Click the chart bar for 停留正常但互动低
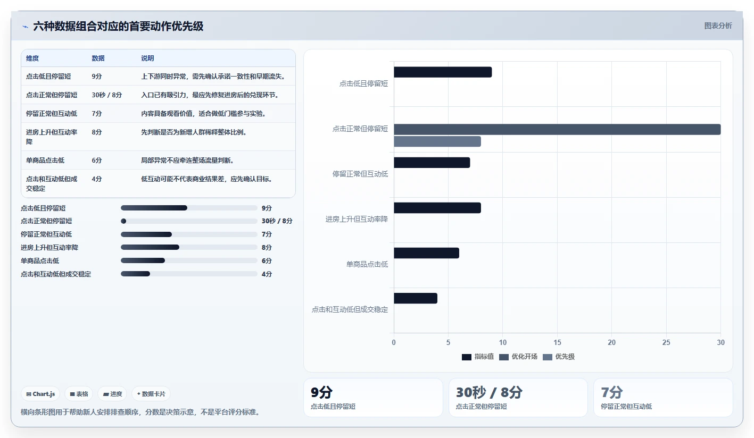 pos(432,163)
